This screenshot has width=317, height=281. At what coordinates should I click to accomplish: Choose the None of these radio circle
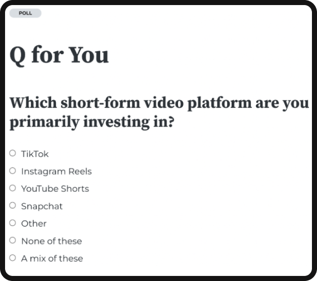(13, 240)
